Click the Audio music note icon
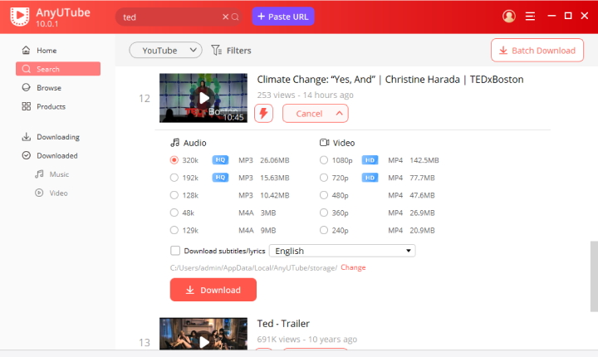 point(174,143)
